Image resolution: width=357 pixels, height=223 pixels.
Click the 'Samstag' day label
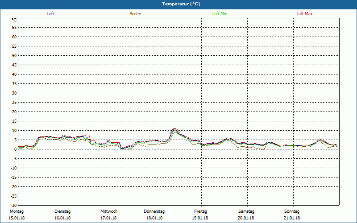pyautogui.click(x=246, y=211)
